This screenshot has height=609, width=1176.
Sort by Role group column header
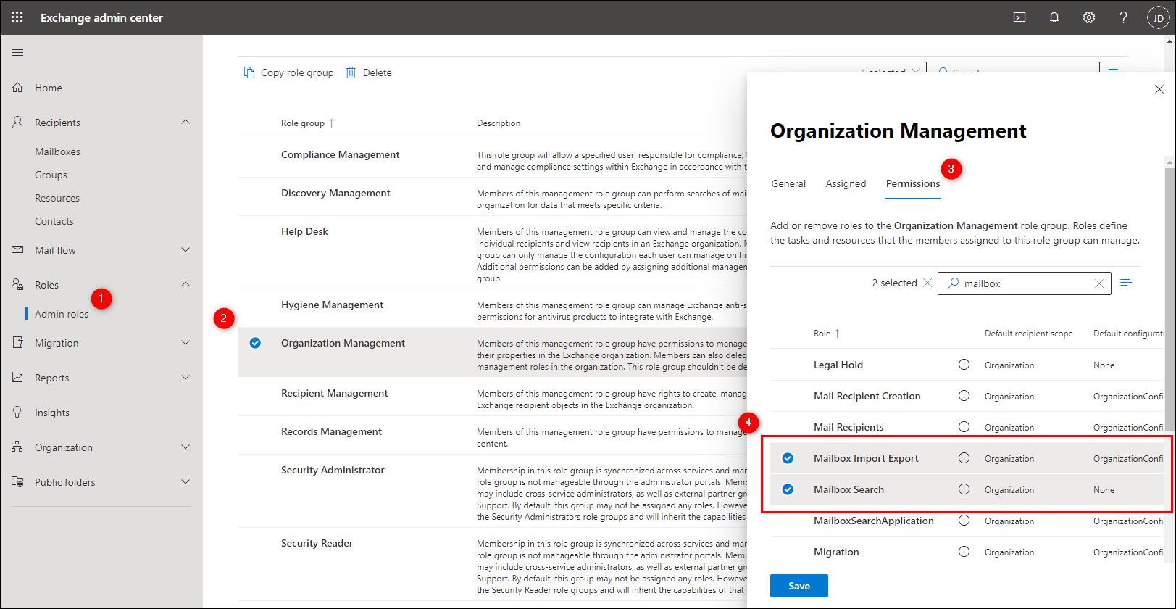[x=307, y=123]
